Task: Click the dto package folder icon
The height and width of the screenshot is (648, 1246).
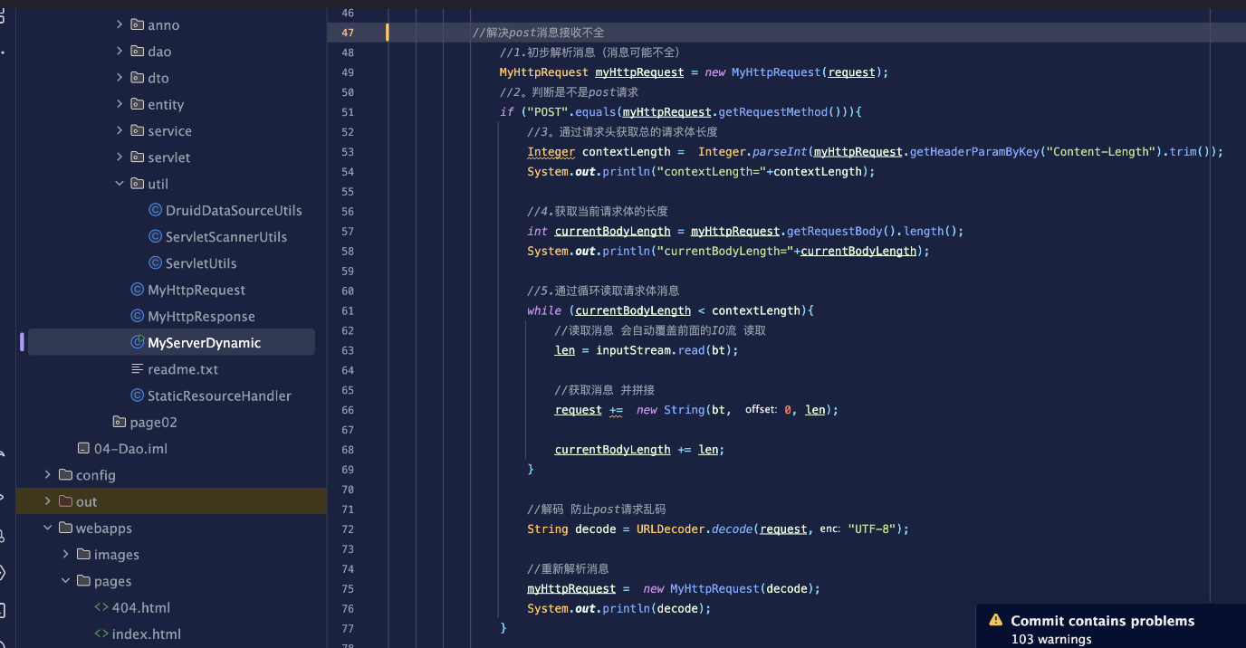Action: click(137, 78)
